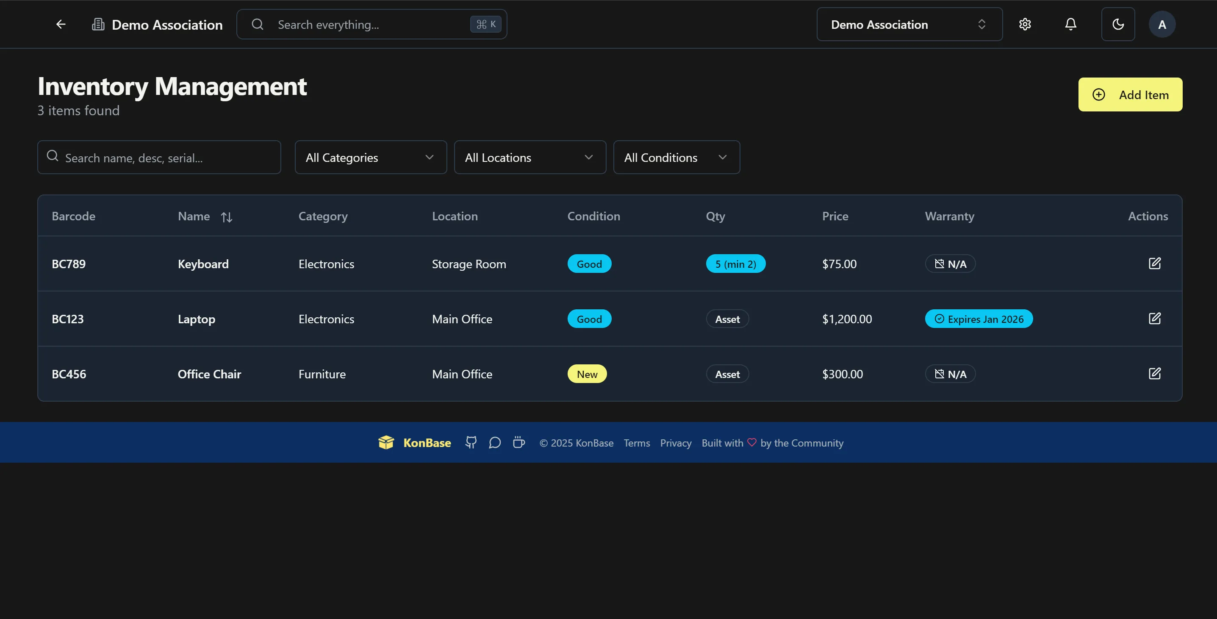Screen dimensions: 1217x619
Task: Open settings using the gear icon
Action: coord(1025,24)
